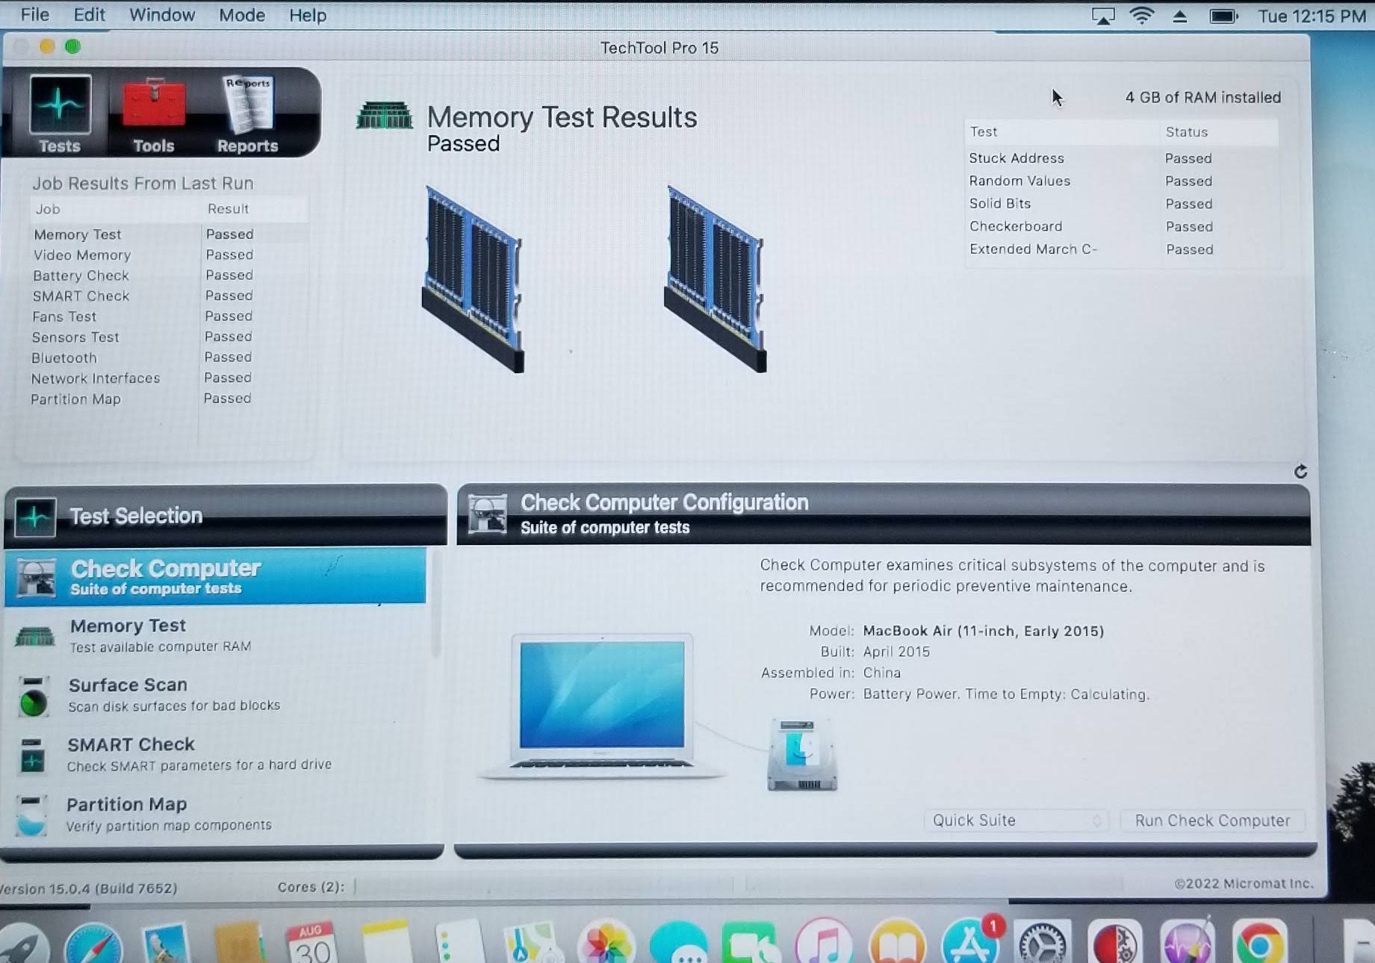Open the Window menu
Screen dimensions: 1375x963
[x=161, y=15]
